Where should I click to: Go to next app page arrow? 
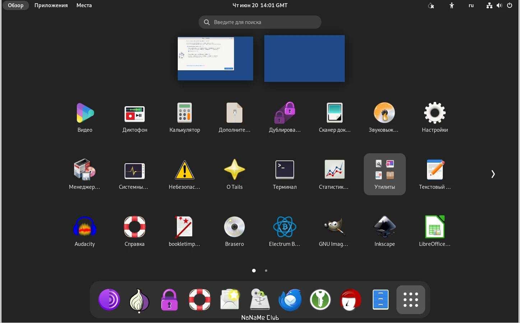point(493,174)
